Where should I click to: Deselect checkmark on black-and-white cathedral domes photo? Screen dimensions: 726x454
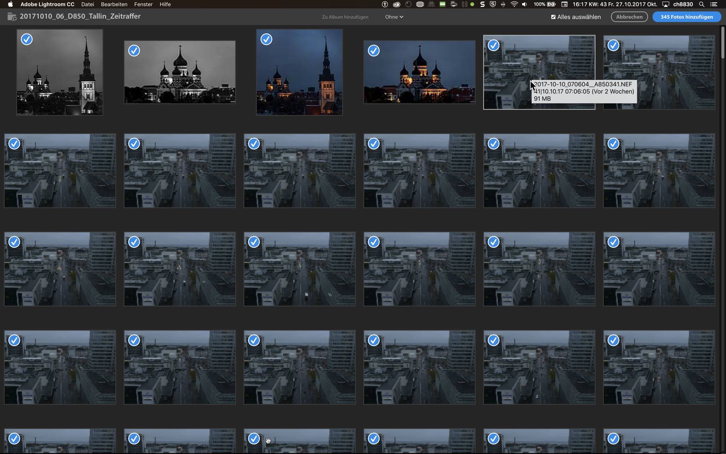coord(134,51)
